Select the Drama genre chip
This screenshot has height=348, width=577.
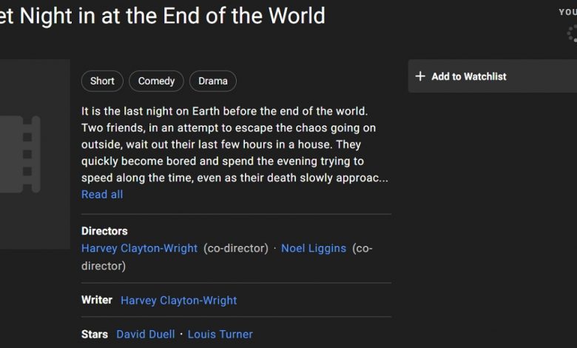click(x=213, y=81)
